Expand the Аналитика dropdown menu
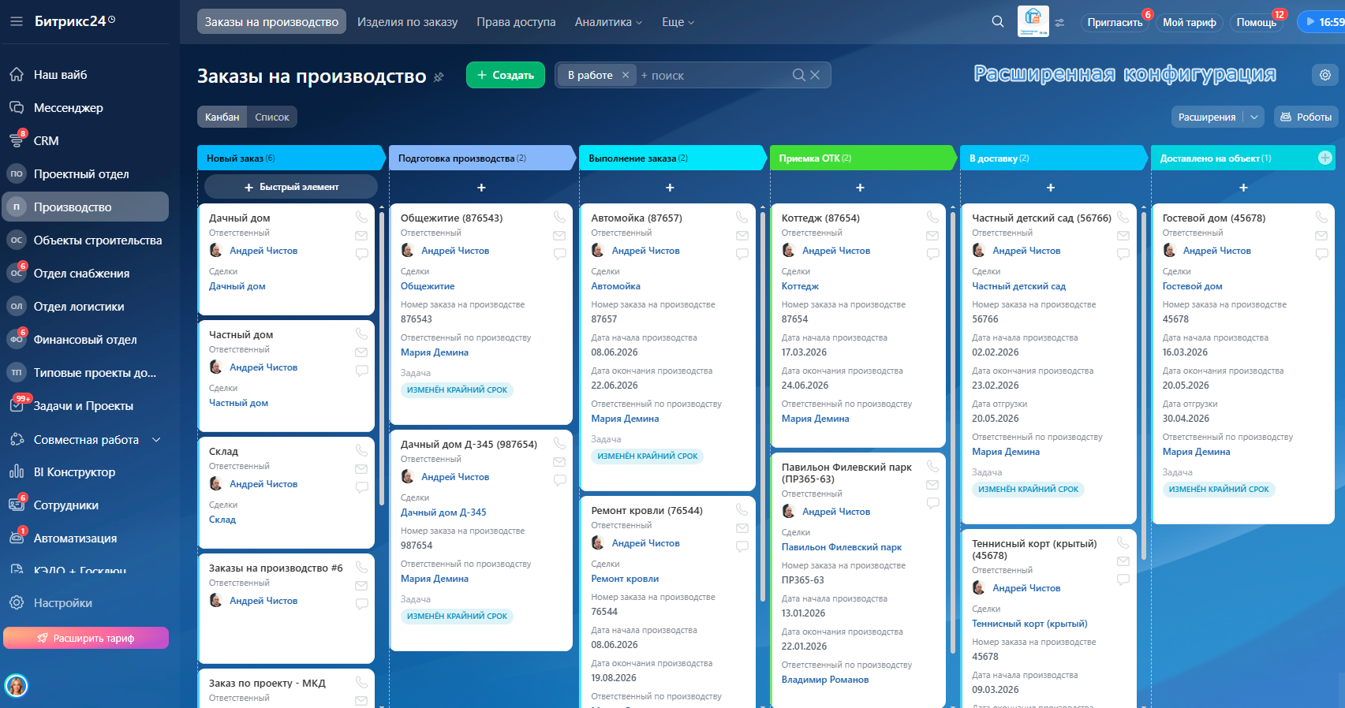Image resolution: width=1345 pixels, height=708 pixels. pyautogui.click(x=608, y=22)
